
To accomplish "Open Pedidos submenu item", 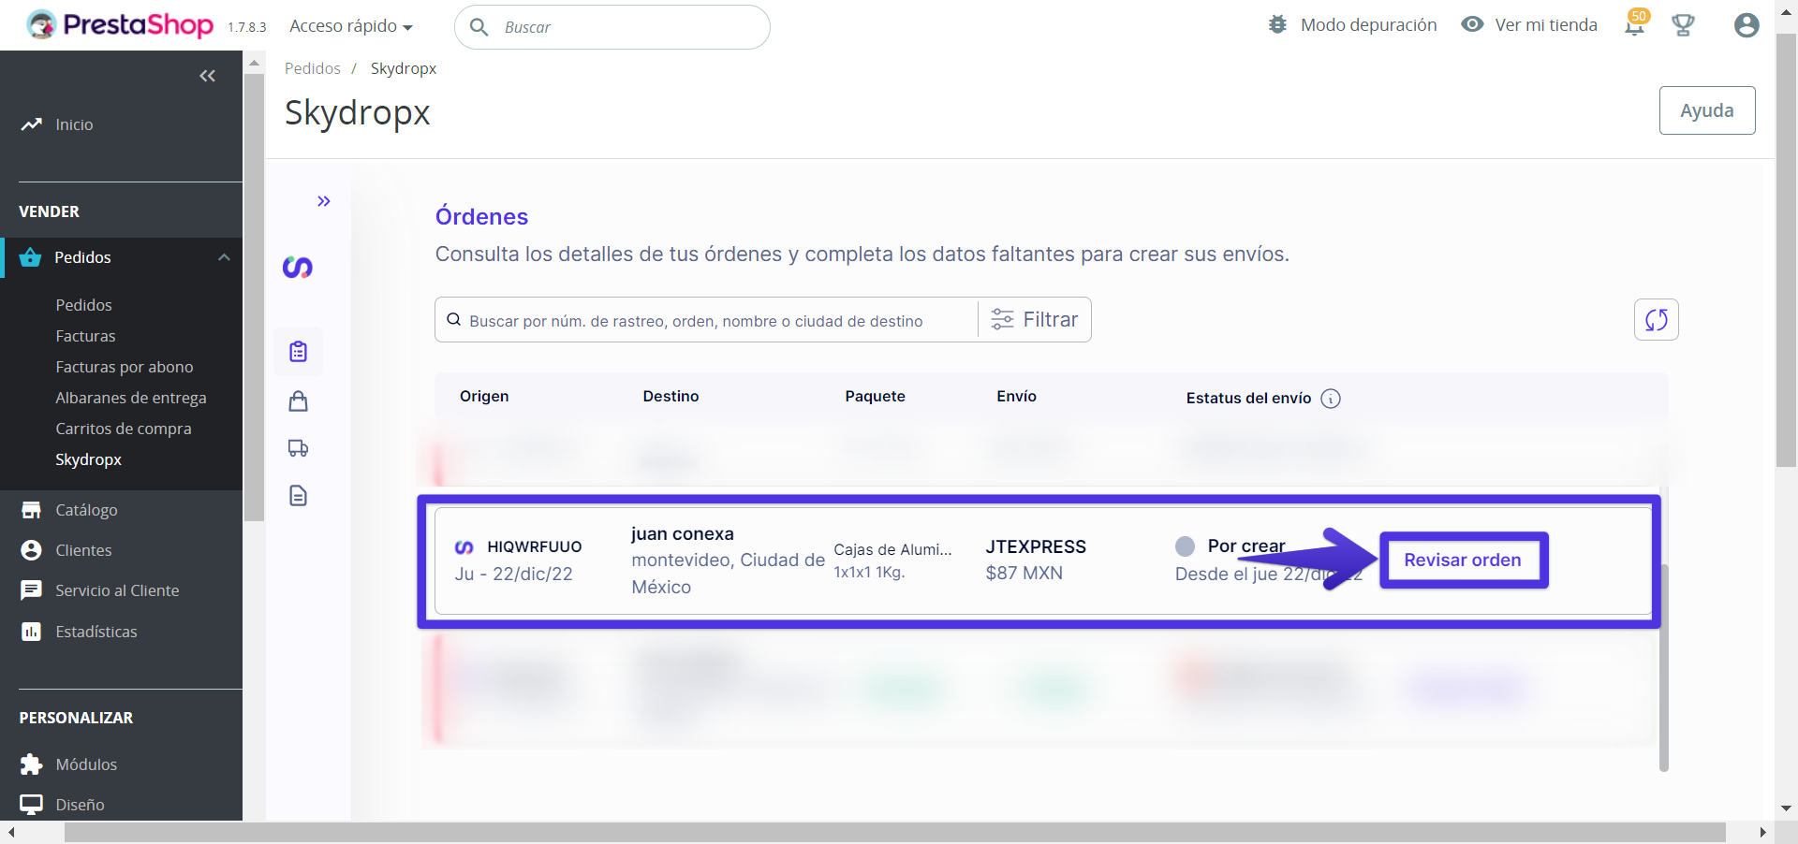I will 83,305.
